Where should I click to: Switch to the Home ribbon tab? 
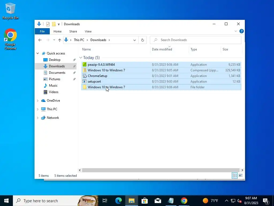pyautogui.click(x=58, y=31)
